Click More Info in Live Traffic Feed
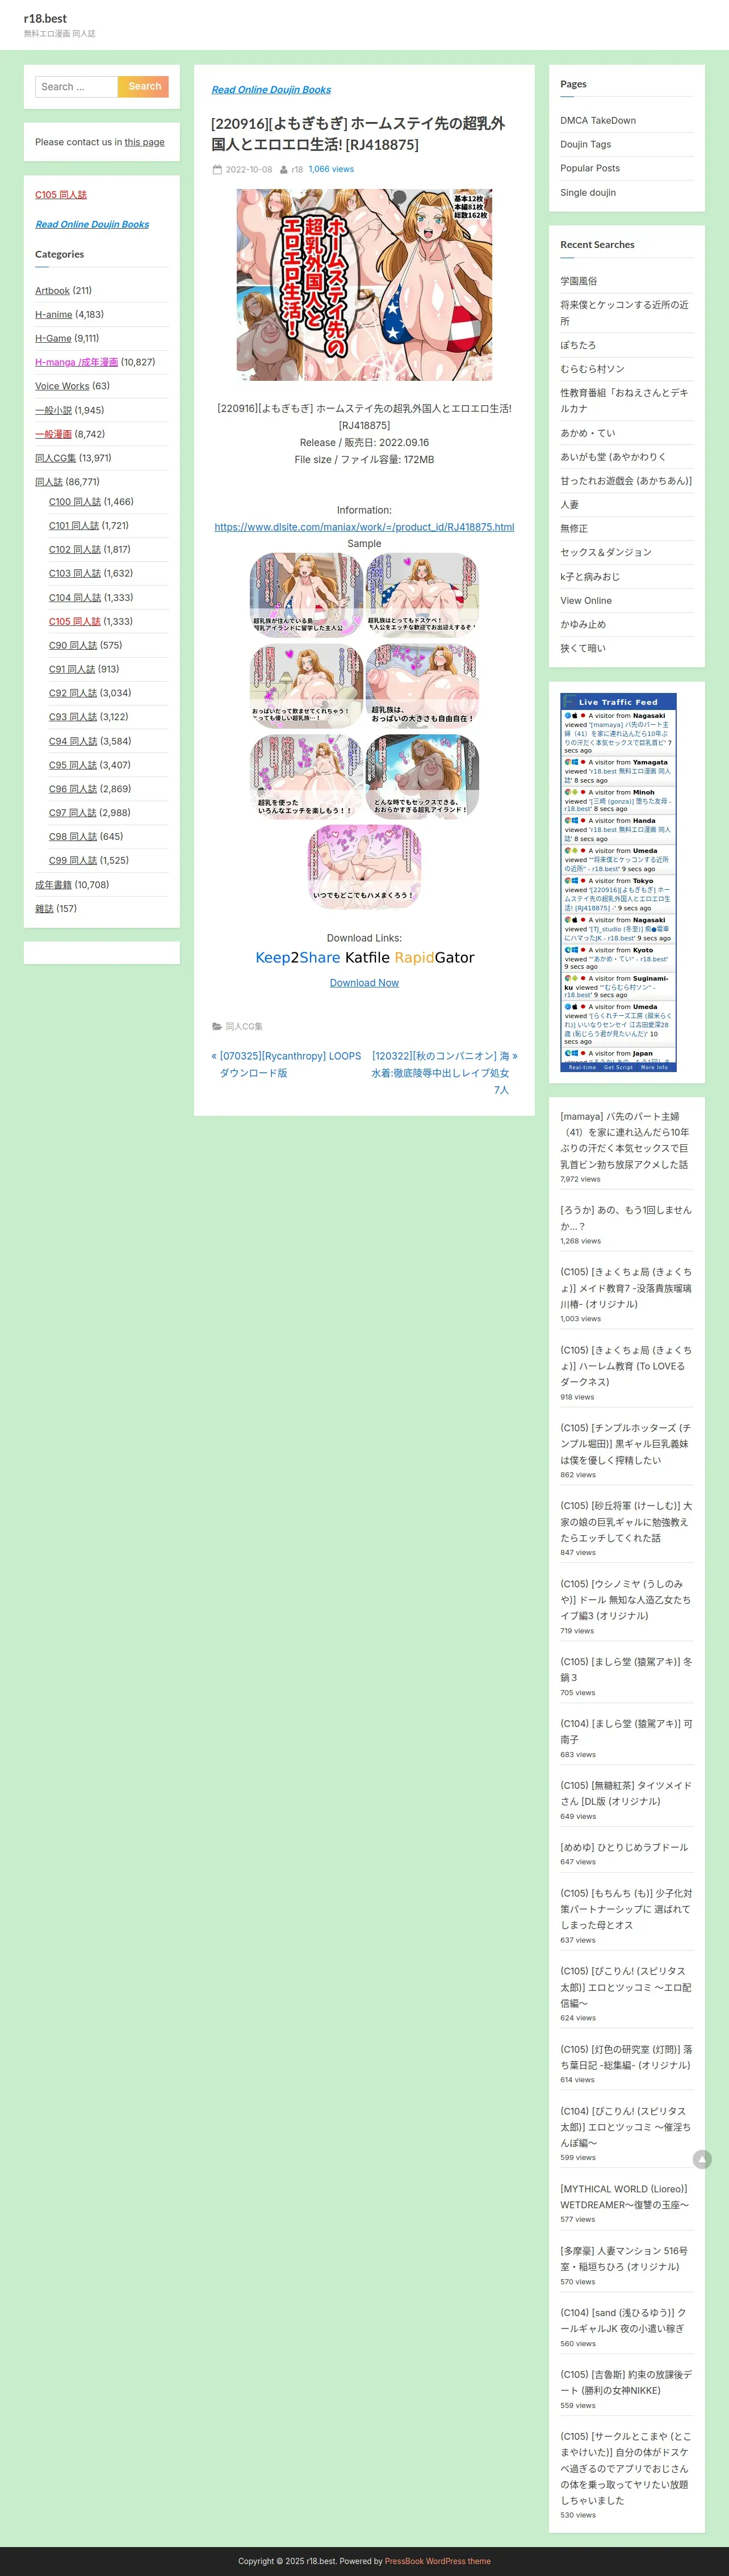Image resolution: width=729 pixels, height=2576 pixels. (654, 1068)
